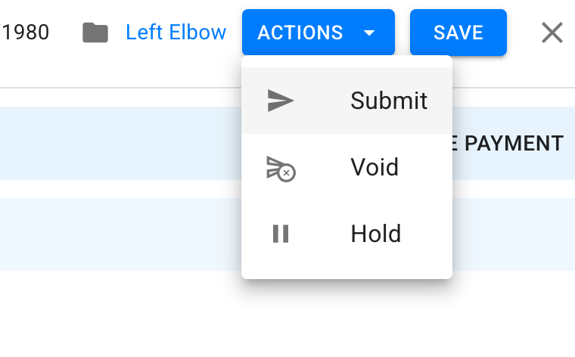Image resolution: width=575 pixels, height=357 pixels.
Task: Click the pause bars Hold icon
Action: 281,234
